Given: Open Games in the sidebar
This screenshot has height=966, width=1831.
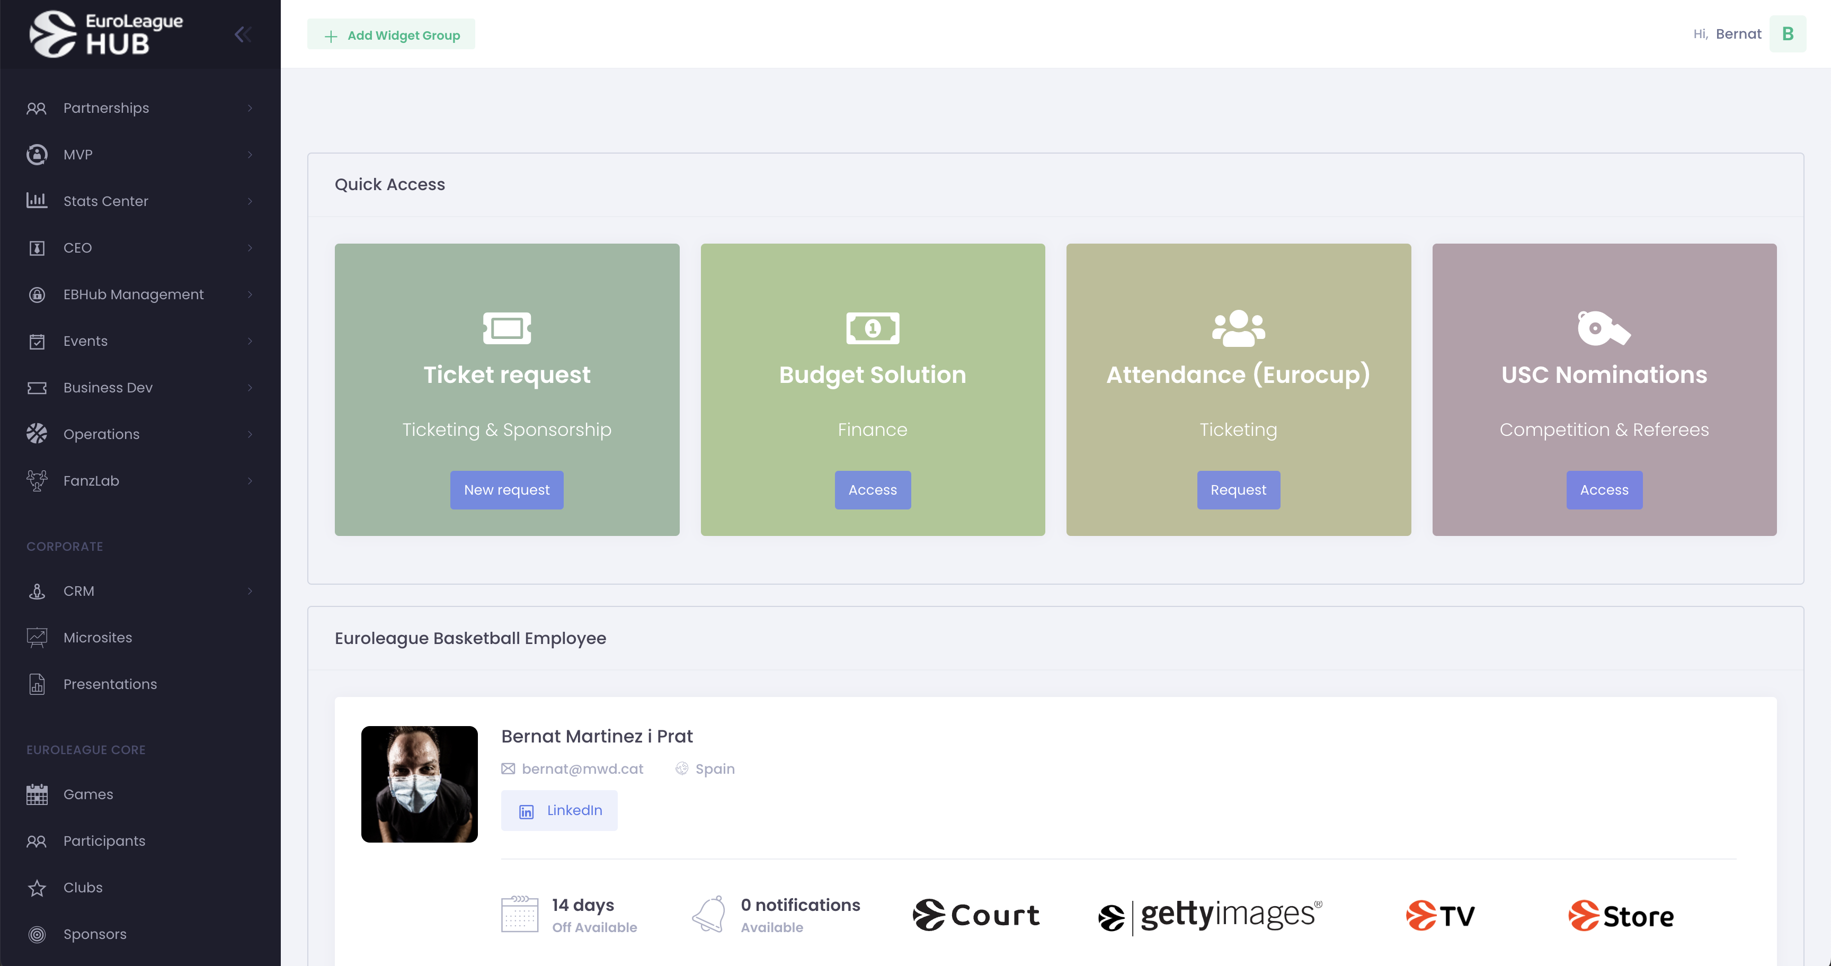Looking at the screenshot, I should click(88, 794).
